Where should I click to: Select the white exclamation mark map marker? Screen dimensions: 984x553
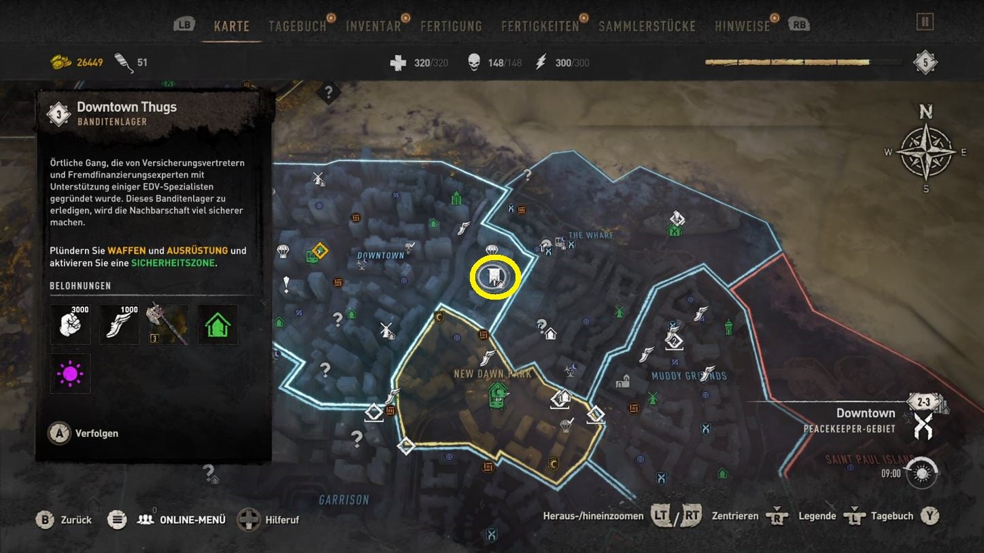(x=286, y=284)
